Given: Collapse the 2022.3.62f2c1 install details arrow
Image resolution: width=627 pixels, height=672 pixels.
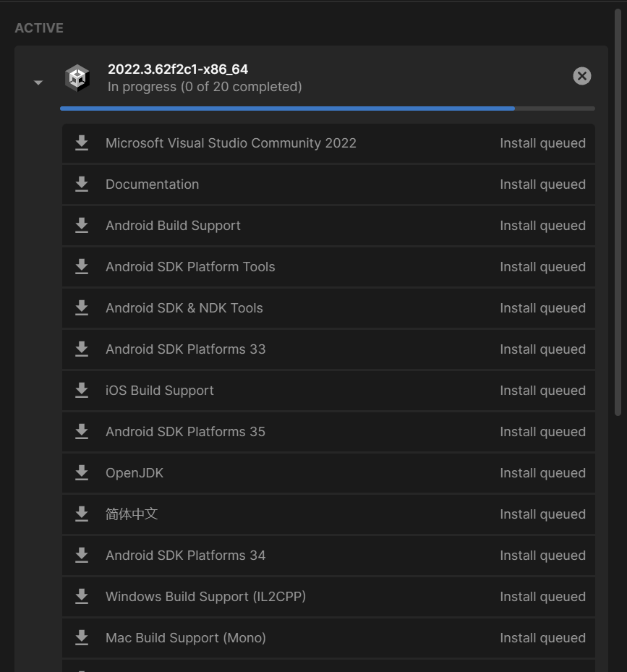Looking at the screenshot, I should pos(38,82).
